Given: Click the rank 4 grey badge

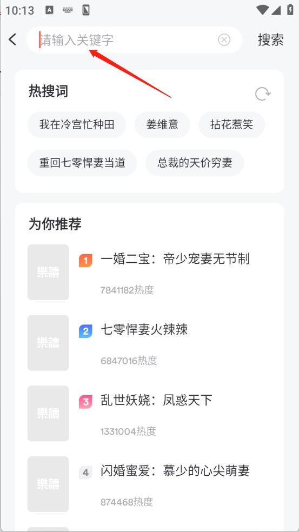Looking at the screenshot, I should click(85, 473).
